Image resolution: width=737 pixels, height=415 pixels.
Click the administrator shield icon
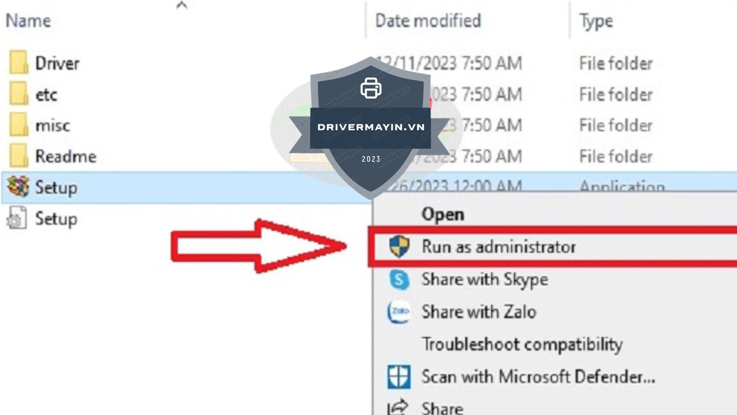(x=399, y=247)
